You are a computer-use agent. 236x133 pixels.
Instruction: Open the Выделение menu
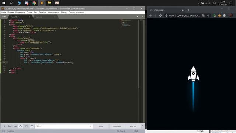[20, 12]
